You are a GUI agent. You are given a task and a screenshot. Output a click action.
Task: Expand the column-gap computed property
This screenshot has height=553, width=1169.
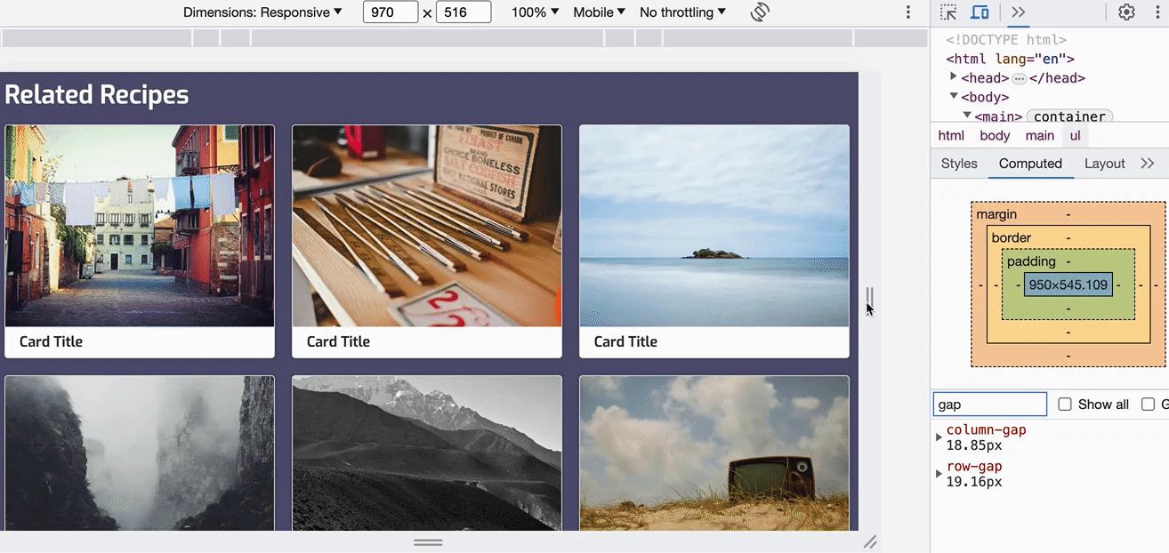[939, 437]
